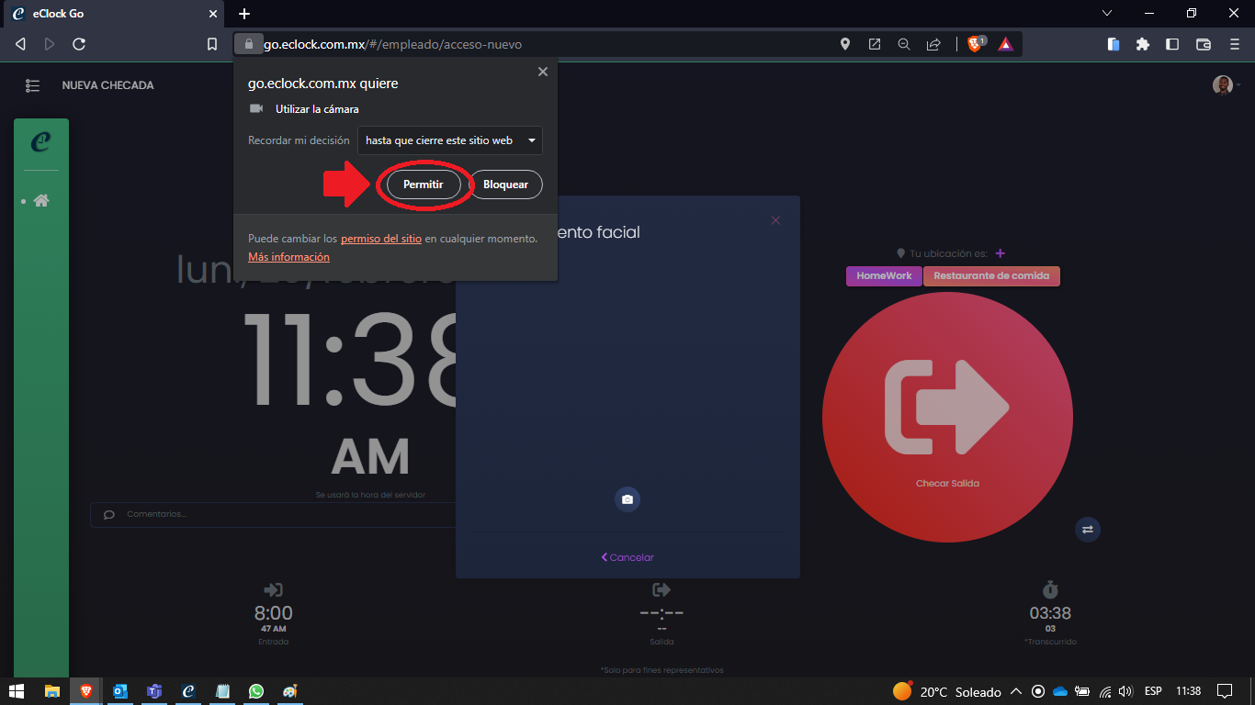1255x705 pixels.
Task: Click the open-in-app icon in address bar
Action: coord(875,44)
